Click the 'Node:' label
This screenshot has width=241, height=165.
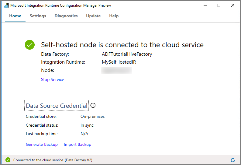(x=48, y=70)
